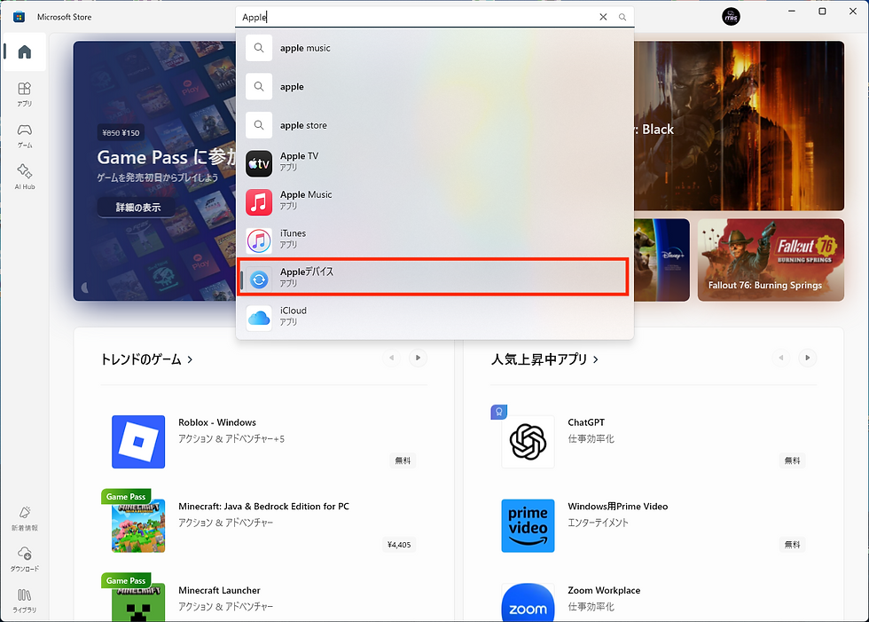The image size is (869, 622).
Task: Select the 'apple music' search suggestion
Action: 434,48
